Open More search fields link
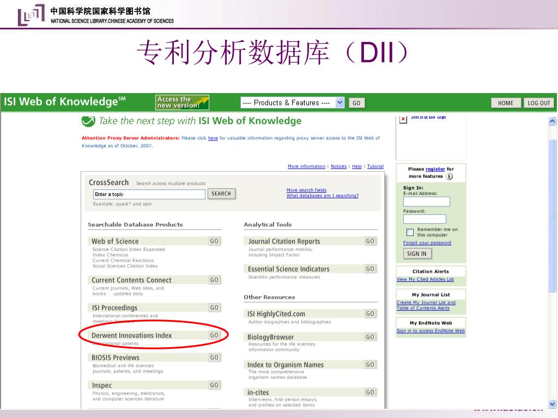 point(306,190)
